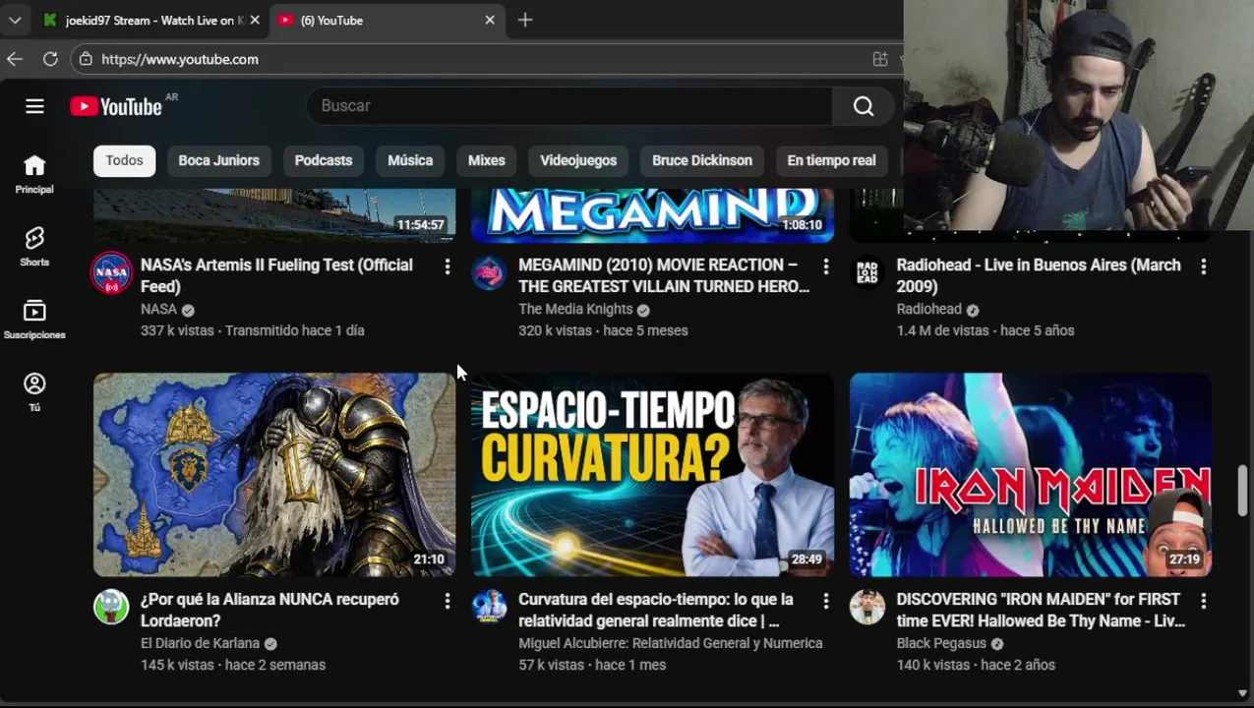Image resolution: width=1254 pixels, height=708 pixels.
Task: Click Radiohead channel name
Action: click(928, 309)
